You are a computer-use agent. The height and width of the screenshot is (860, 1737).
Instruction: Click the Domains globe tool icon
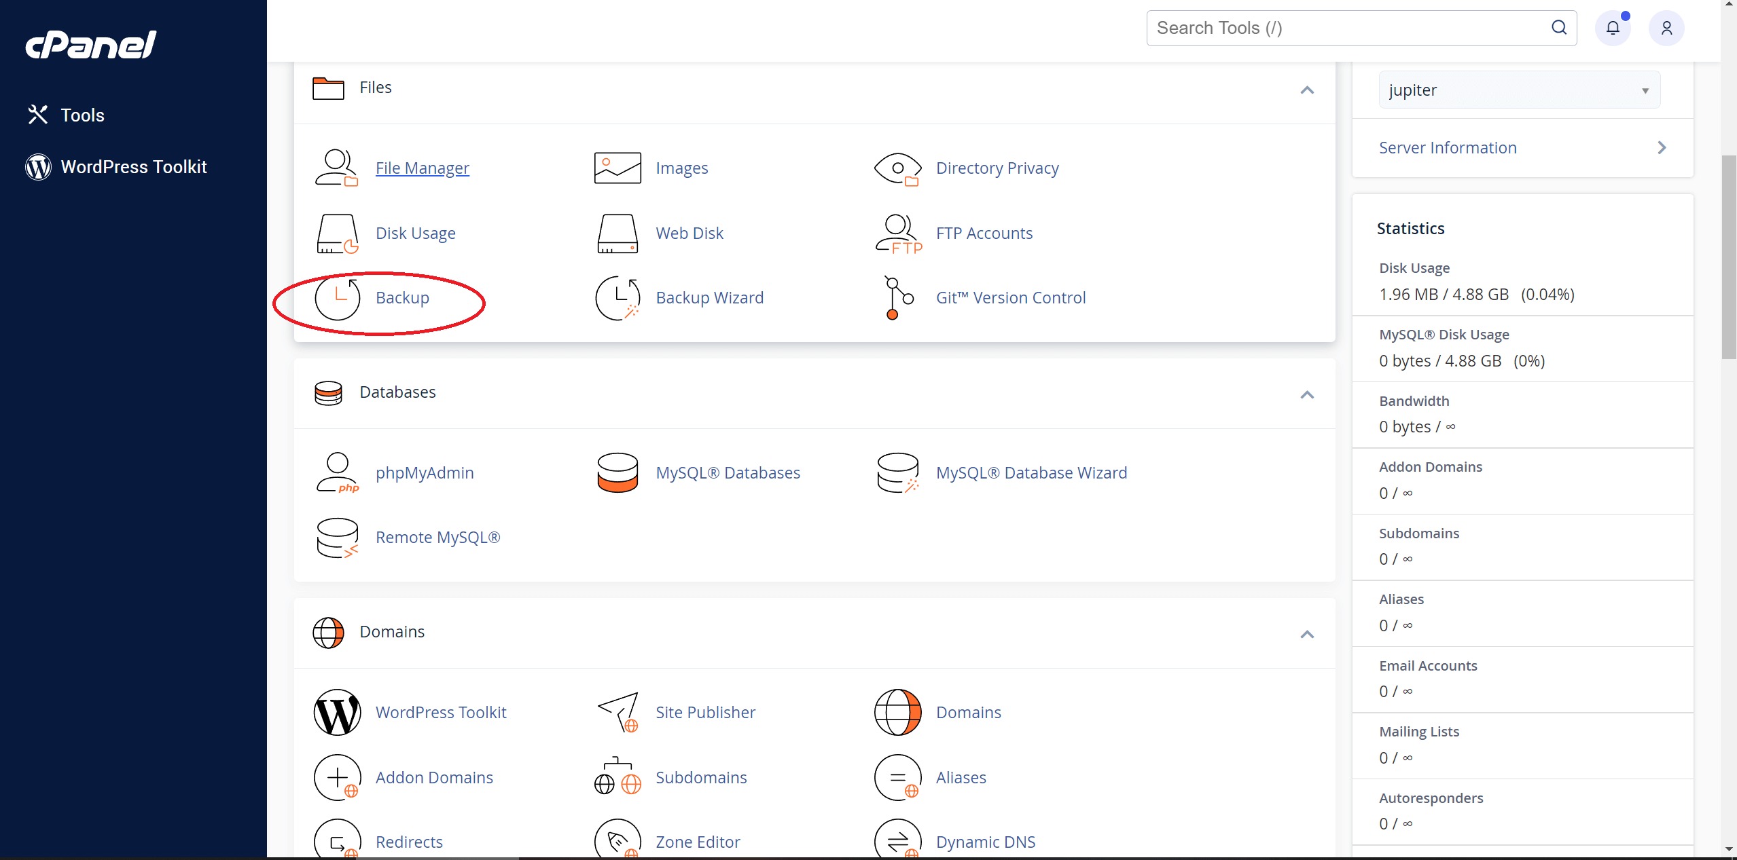897,713
